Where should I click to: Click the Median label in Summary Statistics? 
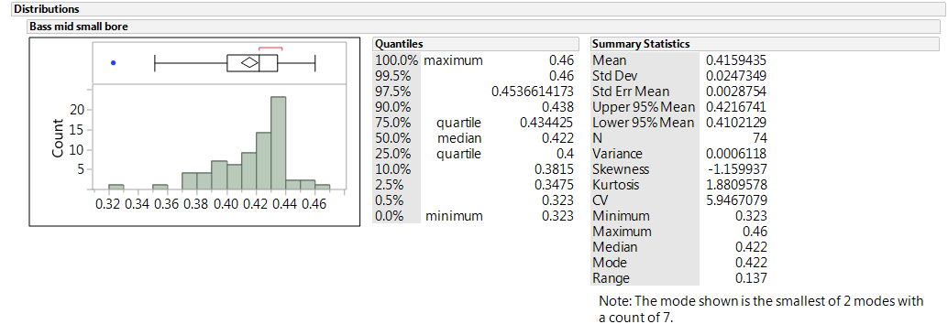click(615, 247)
